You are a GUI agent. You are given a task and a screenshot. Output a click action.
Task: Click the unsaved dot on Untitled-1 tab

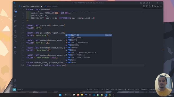point(42,6)
